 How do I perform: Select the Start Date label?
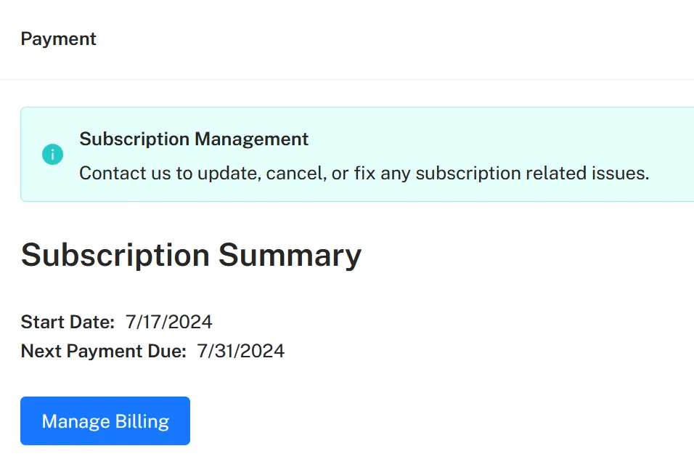coord(68,322)
